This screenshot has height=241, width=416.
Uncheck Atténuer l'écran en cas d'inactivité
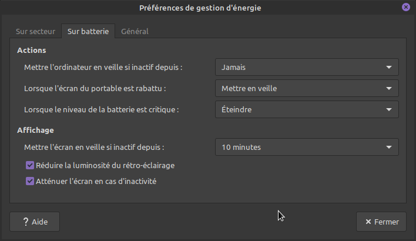[31, 182]
